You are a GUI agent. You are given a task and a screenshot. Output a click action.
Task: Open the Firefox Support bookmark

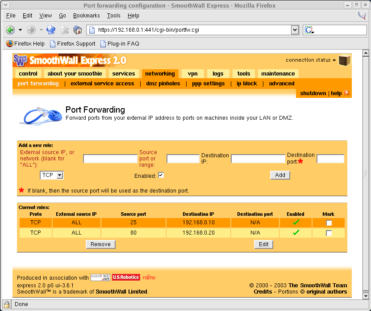click(73, 44)
